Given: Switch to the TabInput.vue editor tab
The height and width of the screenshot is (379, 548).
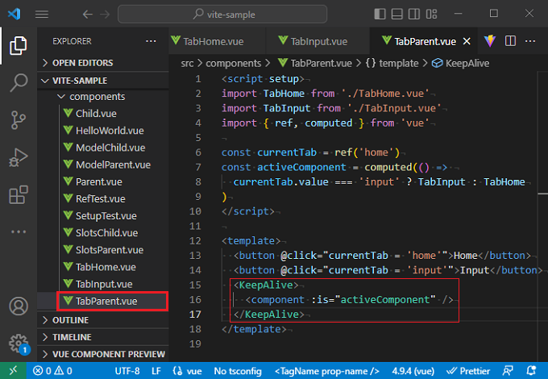Looking at the screenshot, I should point(319,41).
